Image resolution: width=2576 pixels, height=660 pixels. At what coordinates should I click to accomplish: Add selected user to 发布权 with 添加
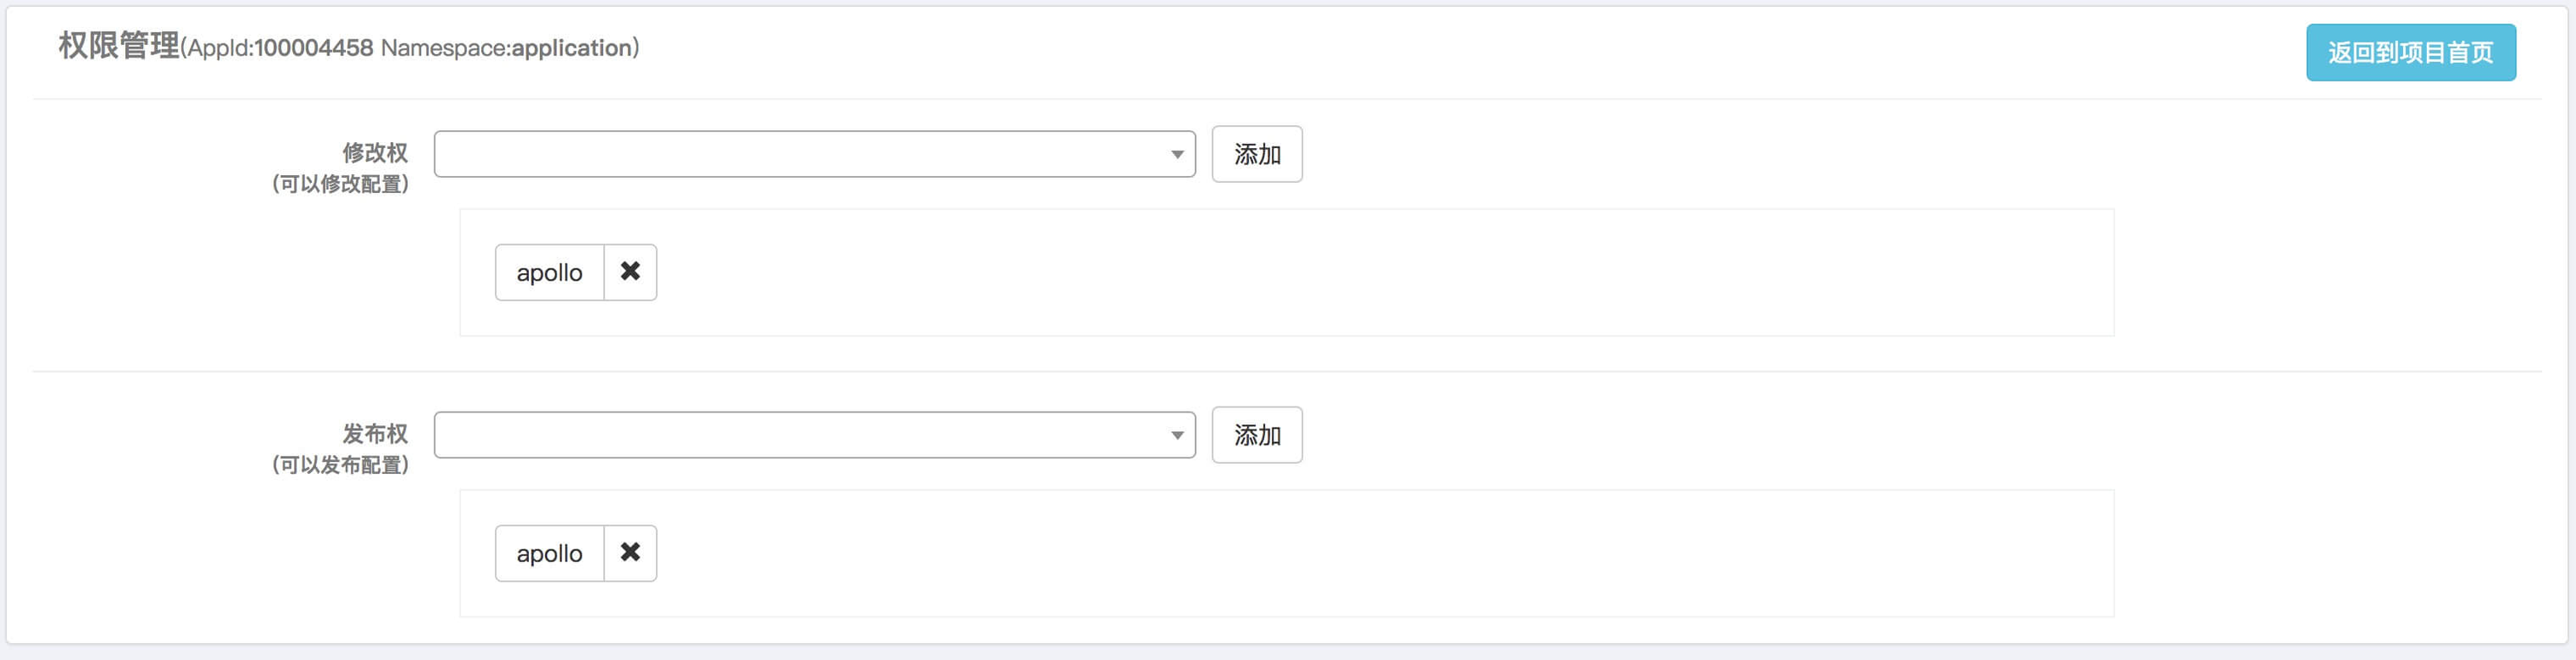point(1257,435)
